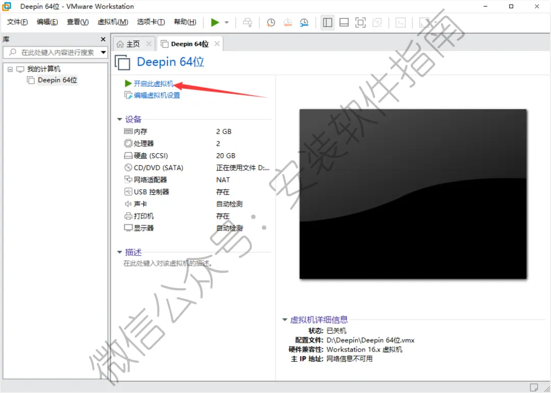Click the speaker icon beside 声卡
Viewport: 551px width, 393px height.
(128, 204)
